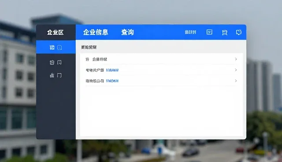
Task: Open the blue link in third row
Action: click(112, 81)
